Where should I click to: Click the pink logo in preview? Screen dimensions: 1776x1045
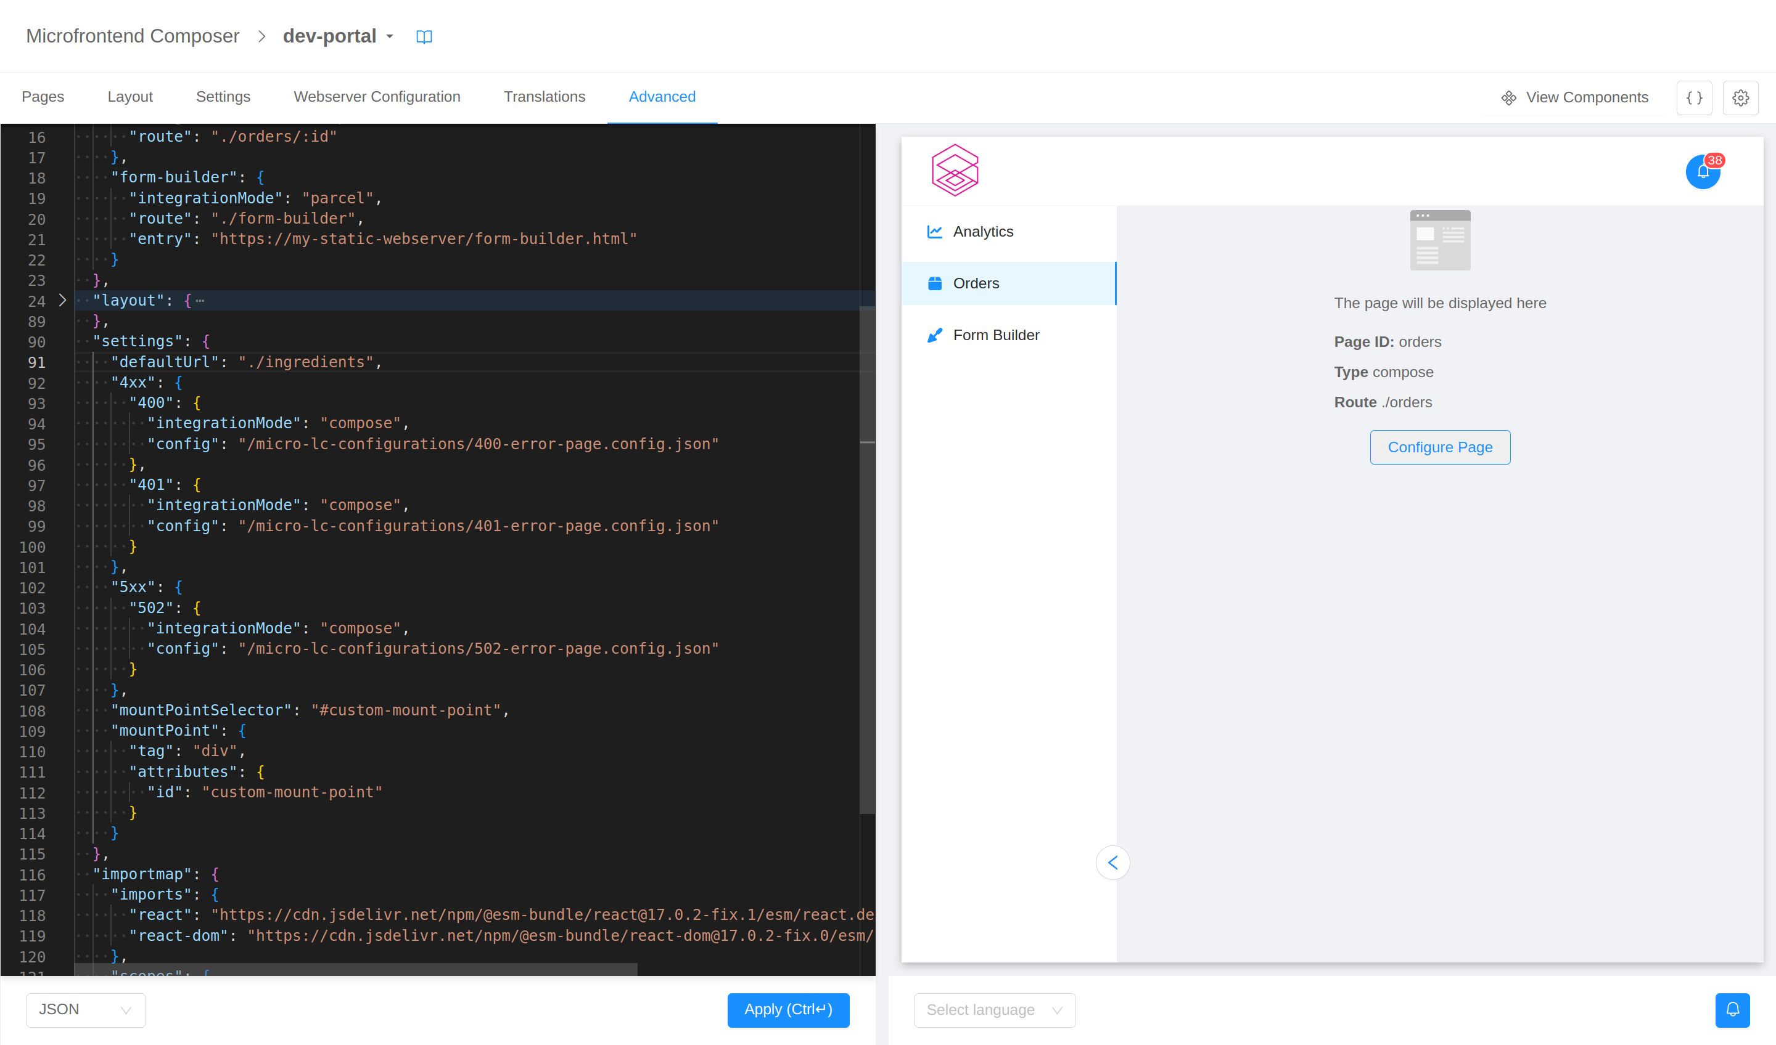pos(955,171)
